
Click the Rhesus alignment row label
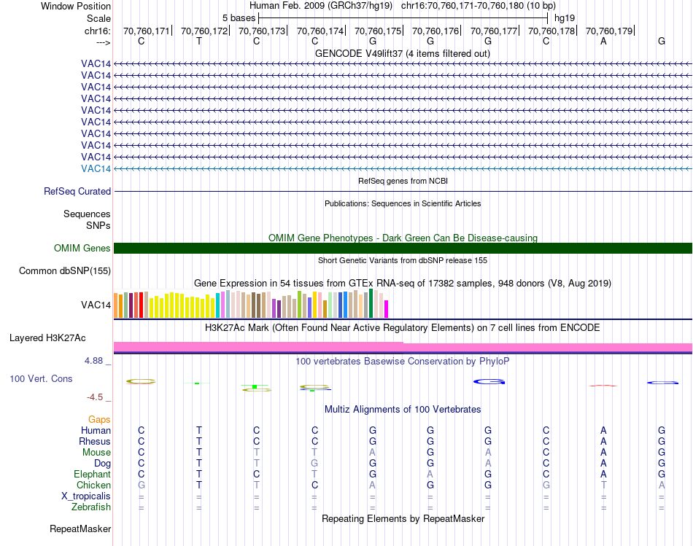(95, 441)
